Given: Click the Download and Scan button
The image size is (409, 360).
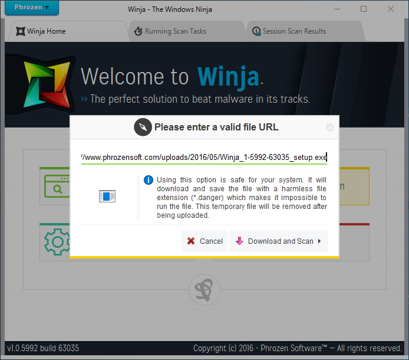Looking at the screenshot, I should (x=279, y=241).
